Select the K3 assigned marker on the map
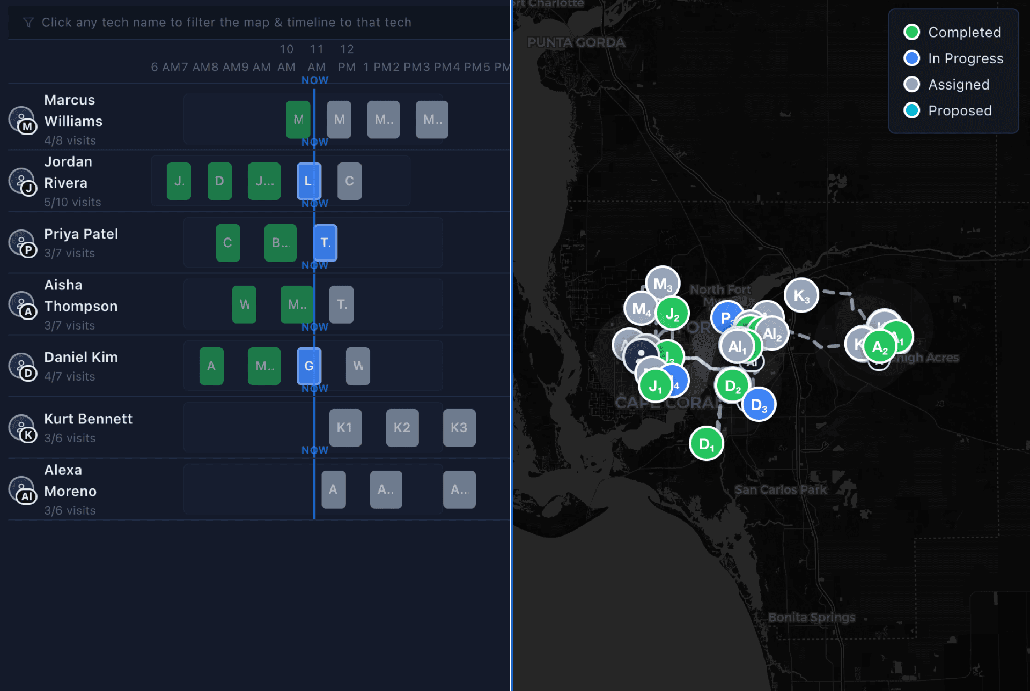This screenshot has width=1030, height=691. (x=801, y=294)
